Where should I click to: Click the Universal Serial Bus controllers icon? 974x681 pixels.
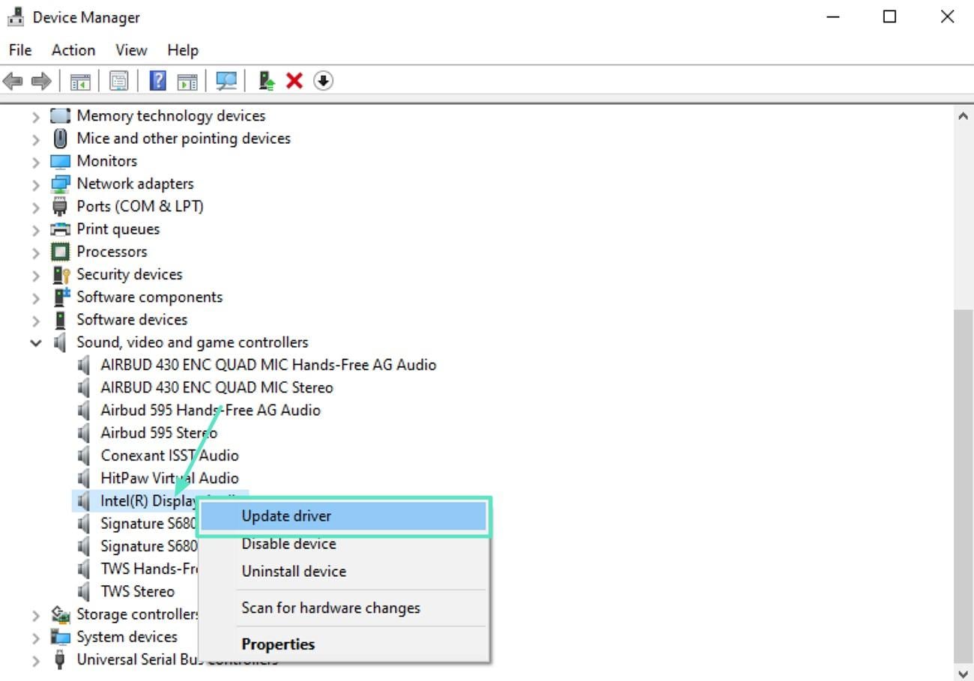pyautogui.click(x=60, y=660)
